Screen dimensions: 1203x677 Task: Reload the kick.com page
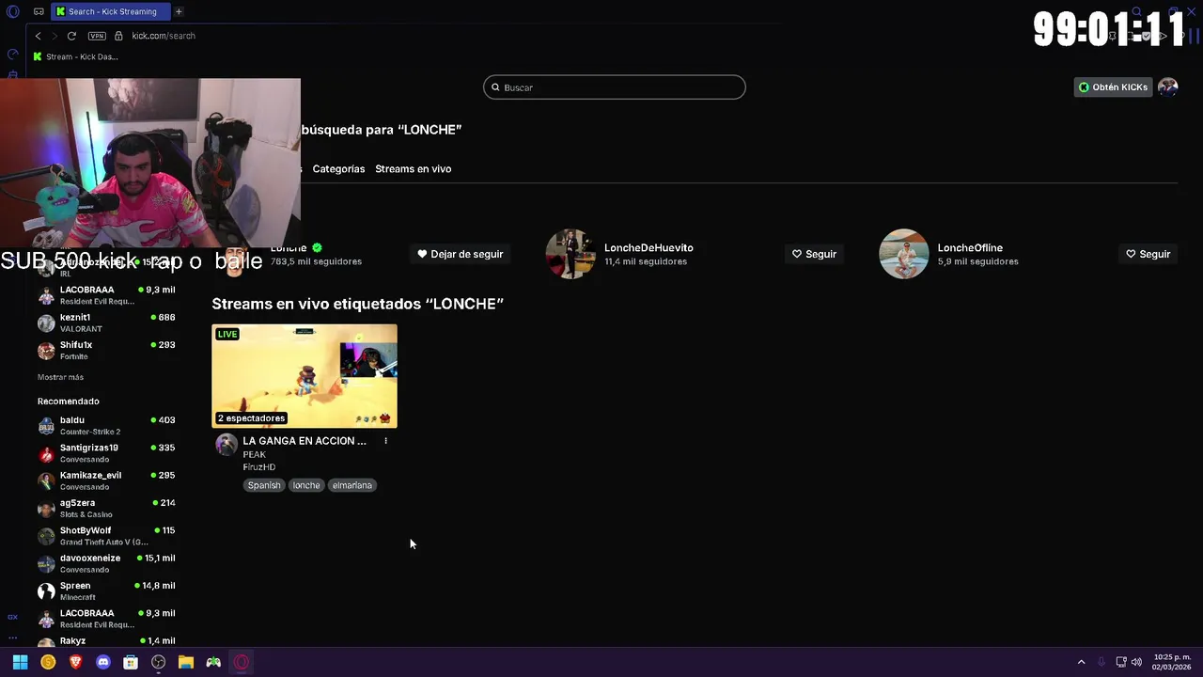pos(71,36)
